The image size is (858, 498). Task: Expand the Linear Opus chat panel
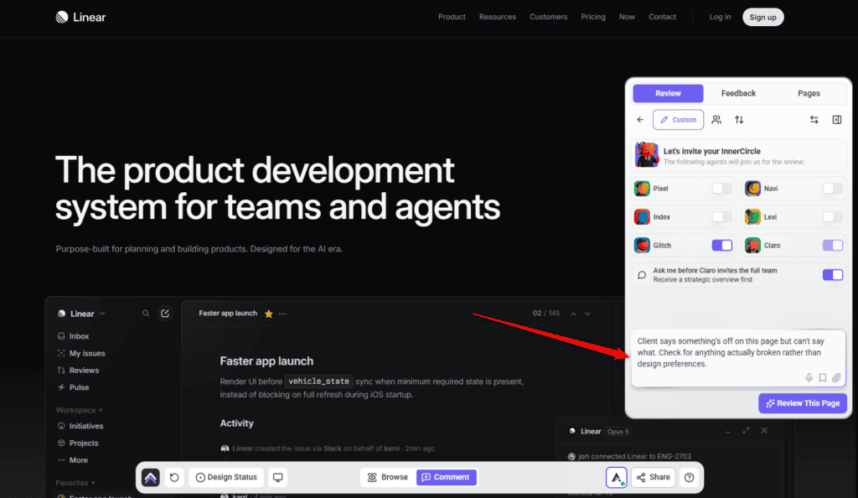(746, 431)
